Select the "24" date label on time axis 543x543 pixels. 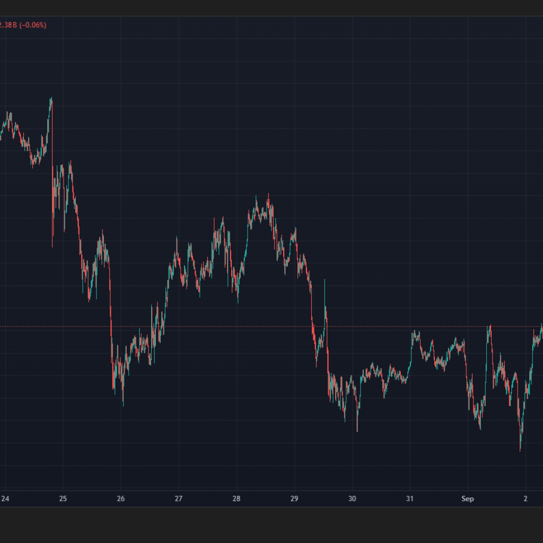(x=5, y=498)
